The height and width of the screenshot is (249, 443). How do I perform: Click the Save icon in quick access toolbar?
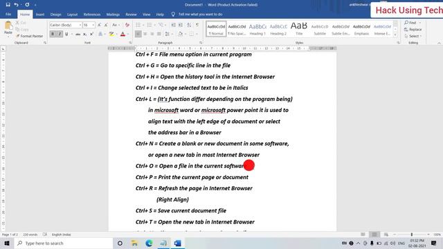tap(8, 5)
